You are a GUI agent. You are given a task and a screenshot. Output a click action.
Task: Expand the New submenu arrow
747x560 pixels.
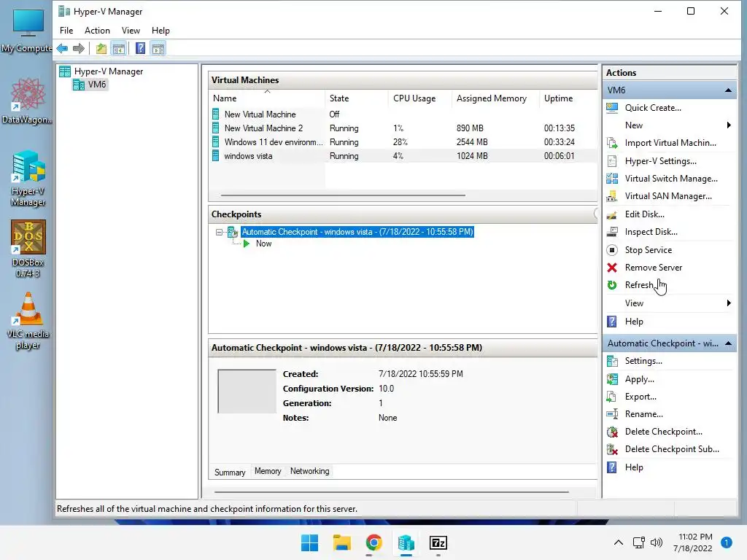(x=729, y=125)
